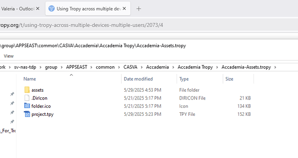Click Accademia-Assets.tropy in the breadcrumb
The width and height of the screenshot is (298, 158).
[x=246, y=67]
